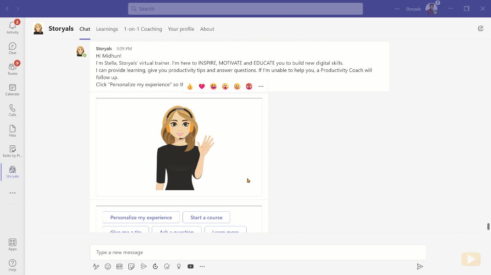Open Chat in the left sidebar
The height and width of the screenshot is (275, 491).
12,48
